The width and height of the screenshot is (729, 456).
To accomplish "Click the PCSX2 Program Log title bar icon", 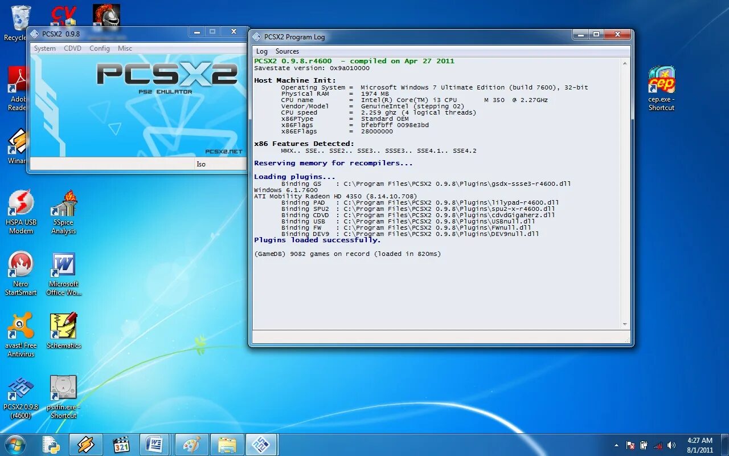I will pyautogui.click(x=257, y=36).
